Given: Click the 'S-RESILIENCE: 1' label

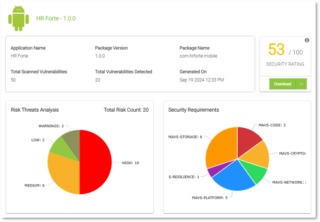Looking at the screenshot, I should click(x=184, y=177).
